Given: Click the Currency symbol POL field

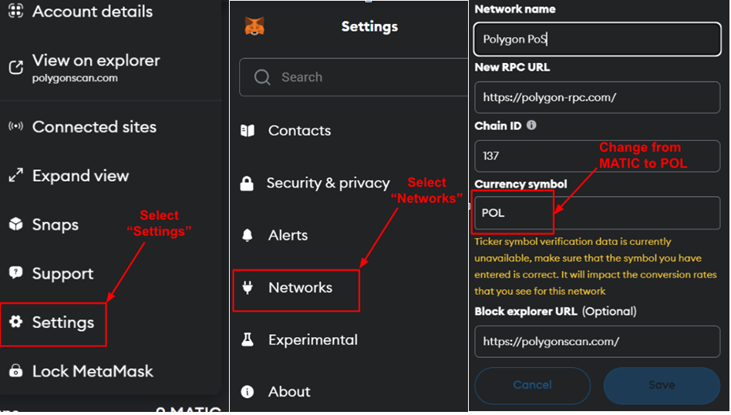Looking at the screenshot, I should click(x=597, y=213).
